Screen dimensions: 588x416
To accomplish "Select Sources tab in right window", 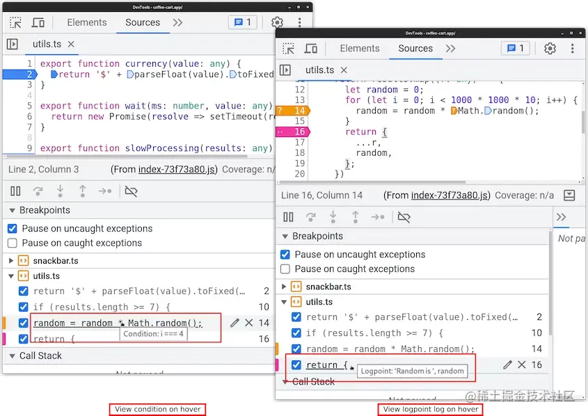I will (x=415, y=49).
